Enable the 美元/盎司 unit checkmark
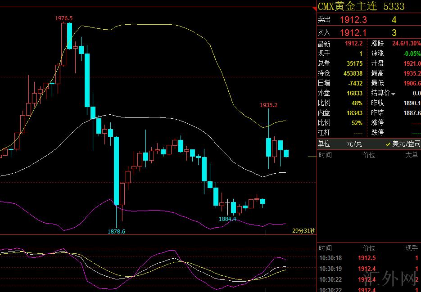This screenshot has height=292, width=421. [x=388, y=144]
